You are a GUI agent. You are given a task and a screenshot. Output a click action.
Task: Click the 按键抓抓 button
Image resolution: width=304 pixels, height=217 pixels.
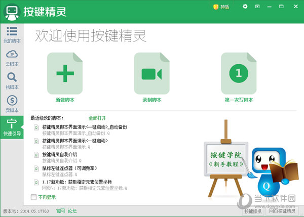point(253,211)
